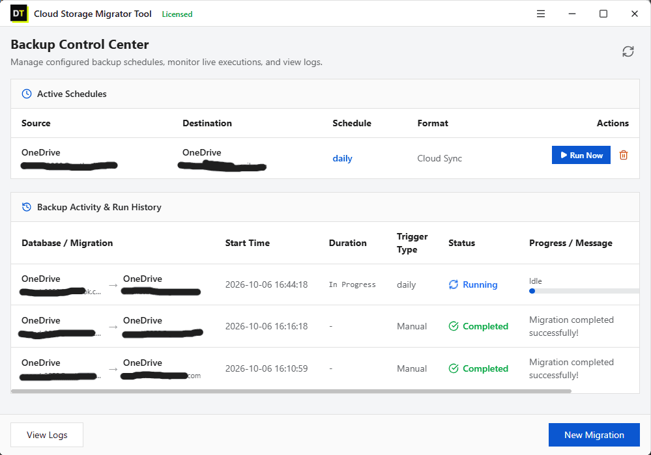This screenshot has width=651, height=455.
Task: Click Manual trigger of 16:10:59 run
Action: pos(411,368)
